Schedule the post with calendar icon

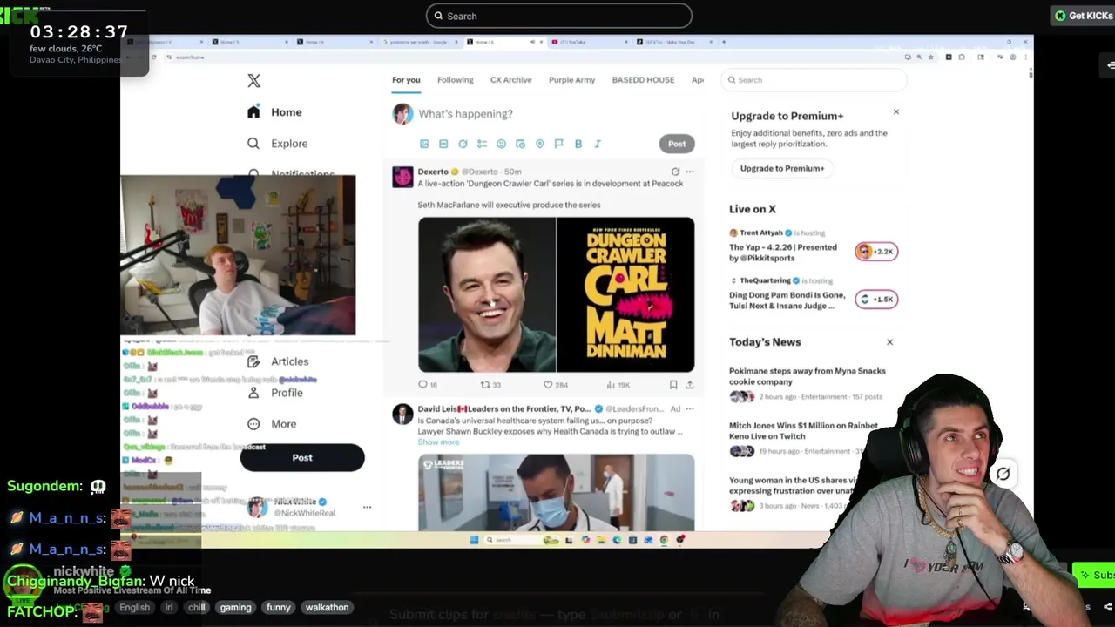coord(520,144)
